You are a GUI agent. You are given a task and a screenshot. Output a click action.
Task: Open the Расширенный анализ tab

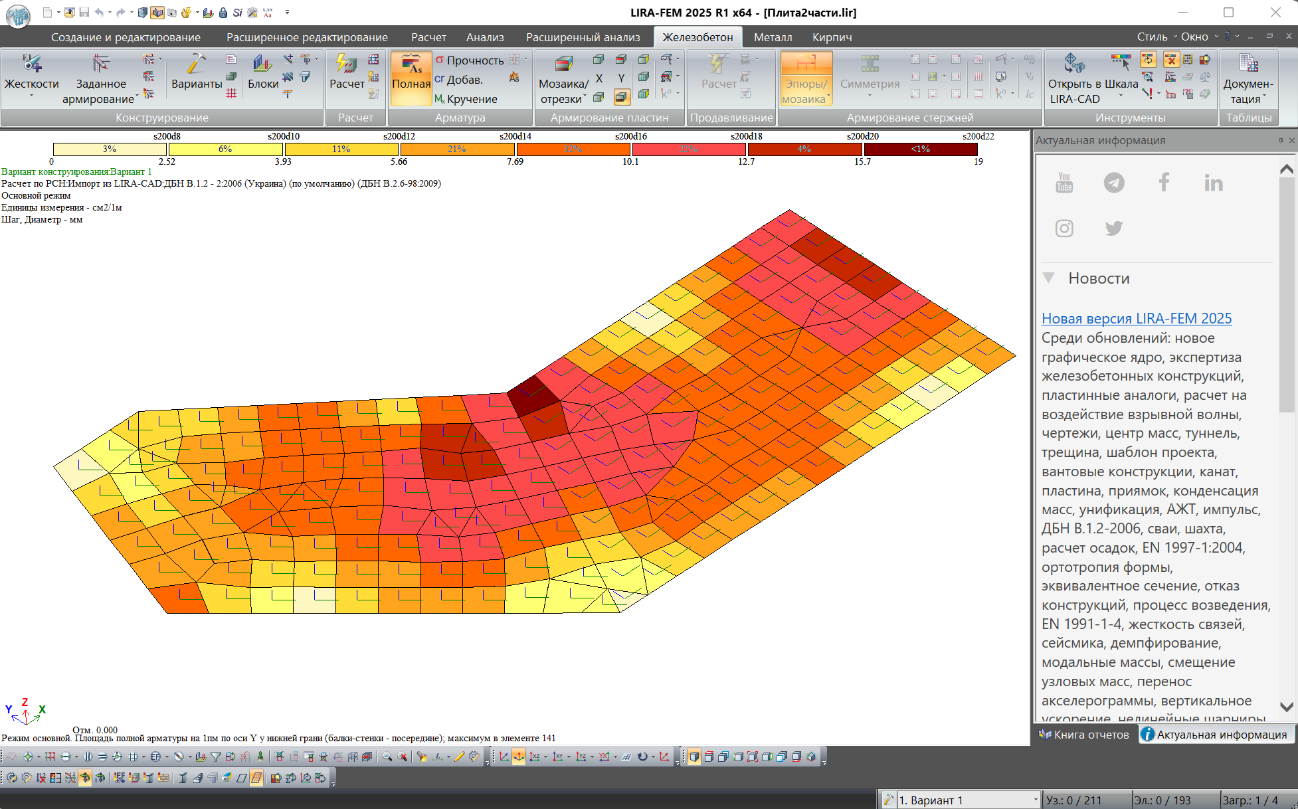583,37
